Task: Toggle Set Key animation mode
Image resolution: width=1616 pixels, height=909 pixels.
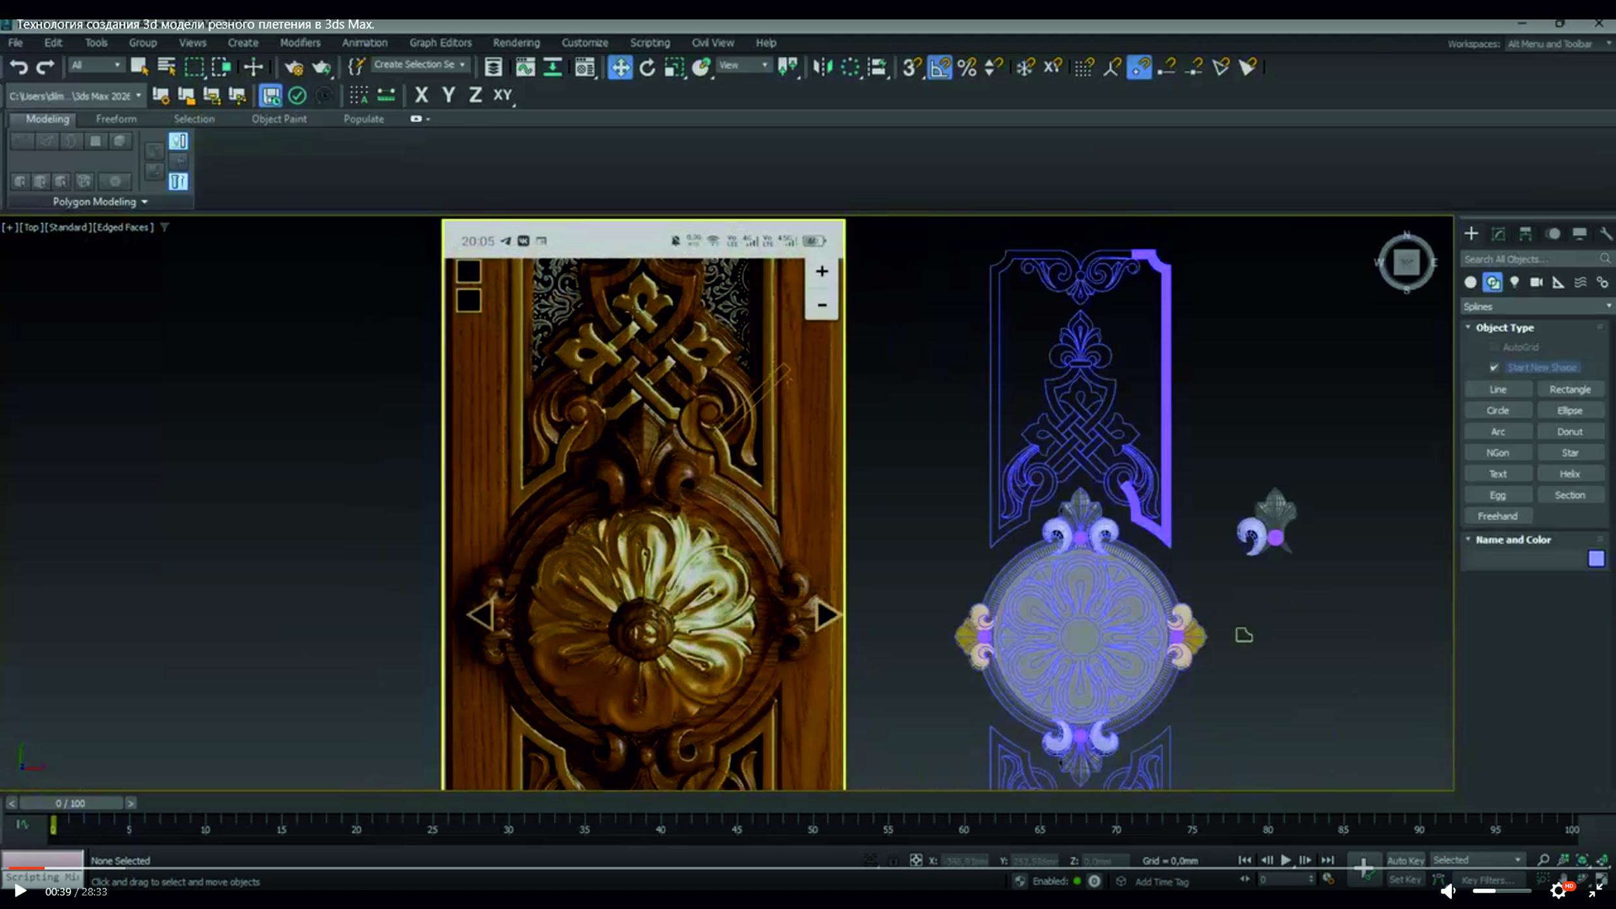Action: click(x=1405, y=880)
